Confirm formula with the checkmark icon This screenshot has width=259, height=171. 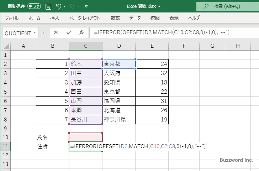click(69, 32)
